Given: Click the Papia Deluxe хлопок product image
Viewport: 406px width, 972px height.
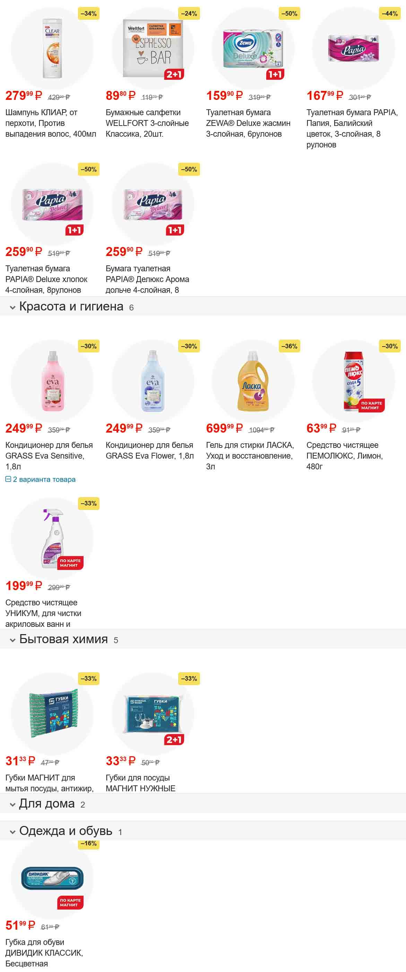Looking at the screenshot, I should tap(52, 204).
